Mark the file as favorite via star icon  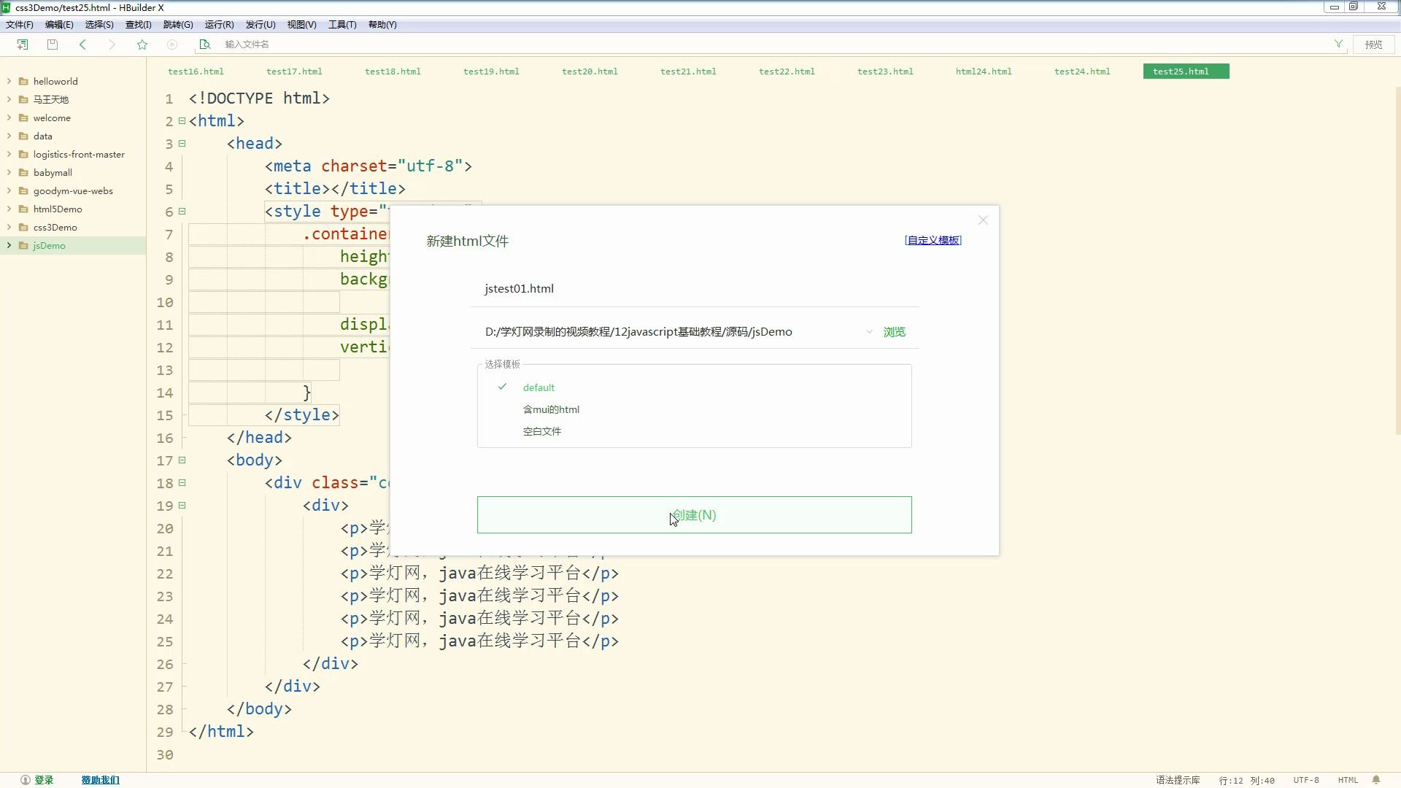142,44
